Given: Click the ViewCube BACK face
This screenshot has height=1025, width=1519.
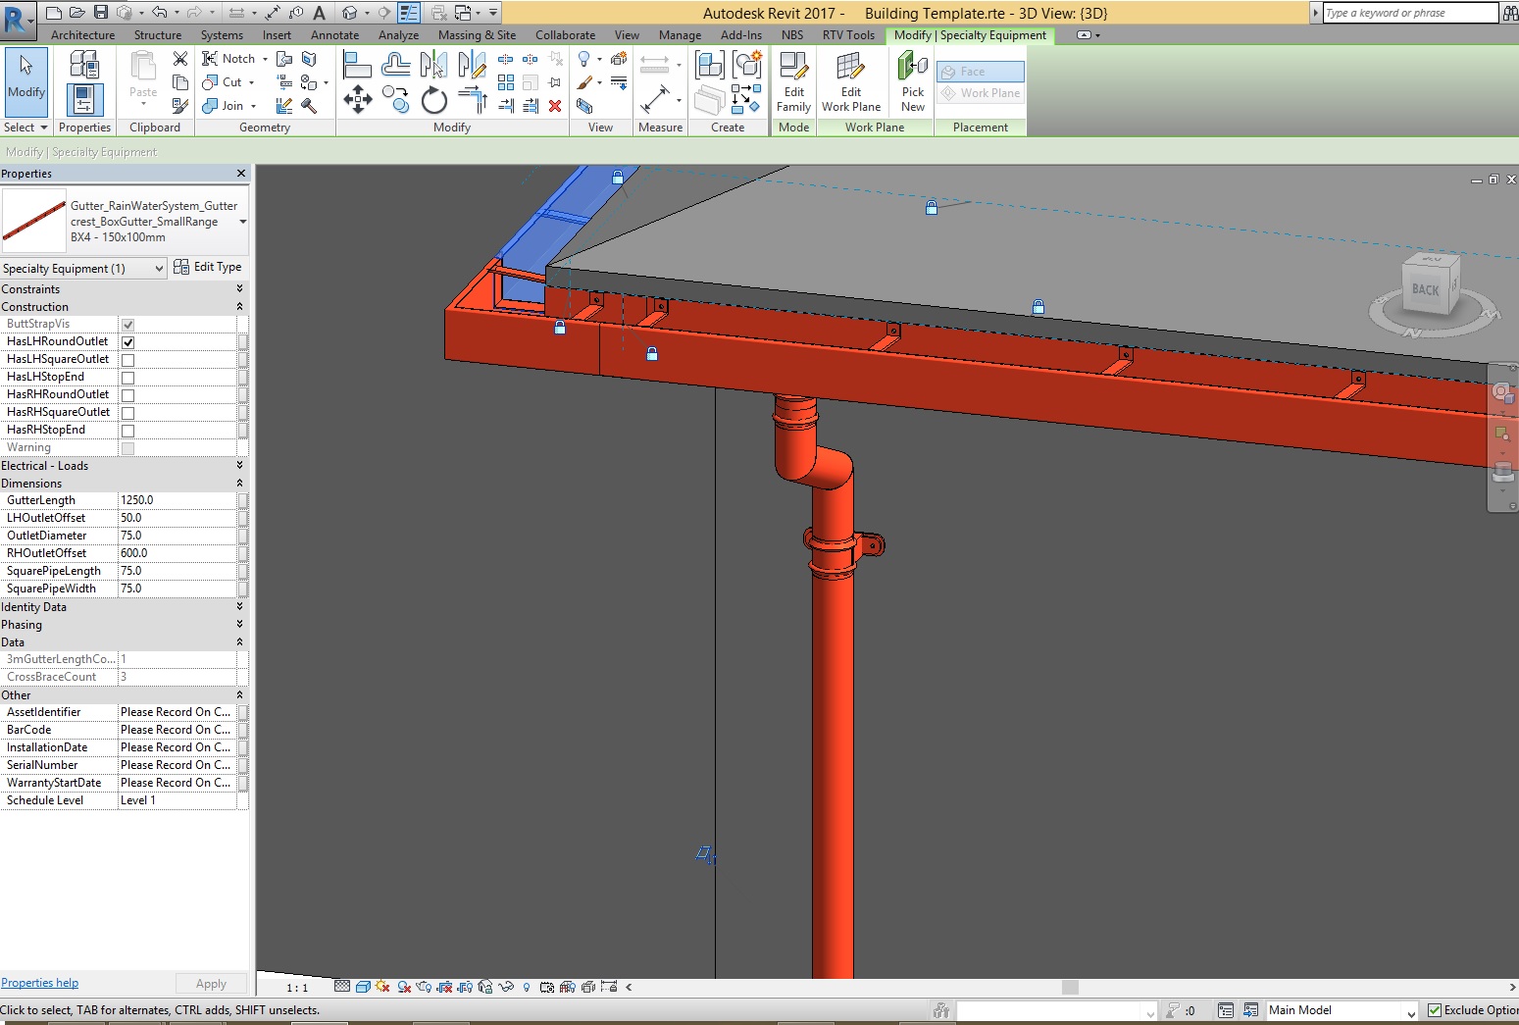Looking at the screenshot, I should coord(1425,289).
